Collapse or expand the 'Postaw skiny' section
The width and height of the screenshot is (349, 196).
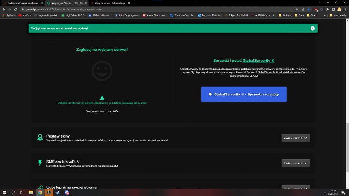point(295,138)
